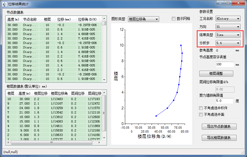Open the 结果类型 dropdown showing Time

pos(228,35)
